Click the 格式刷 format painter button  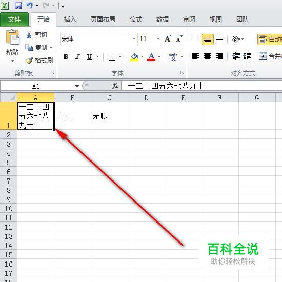[x=39, y=61]
